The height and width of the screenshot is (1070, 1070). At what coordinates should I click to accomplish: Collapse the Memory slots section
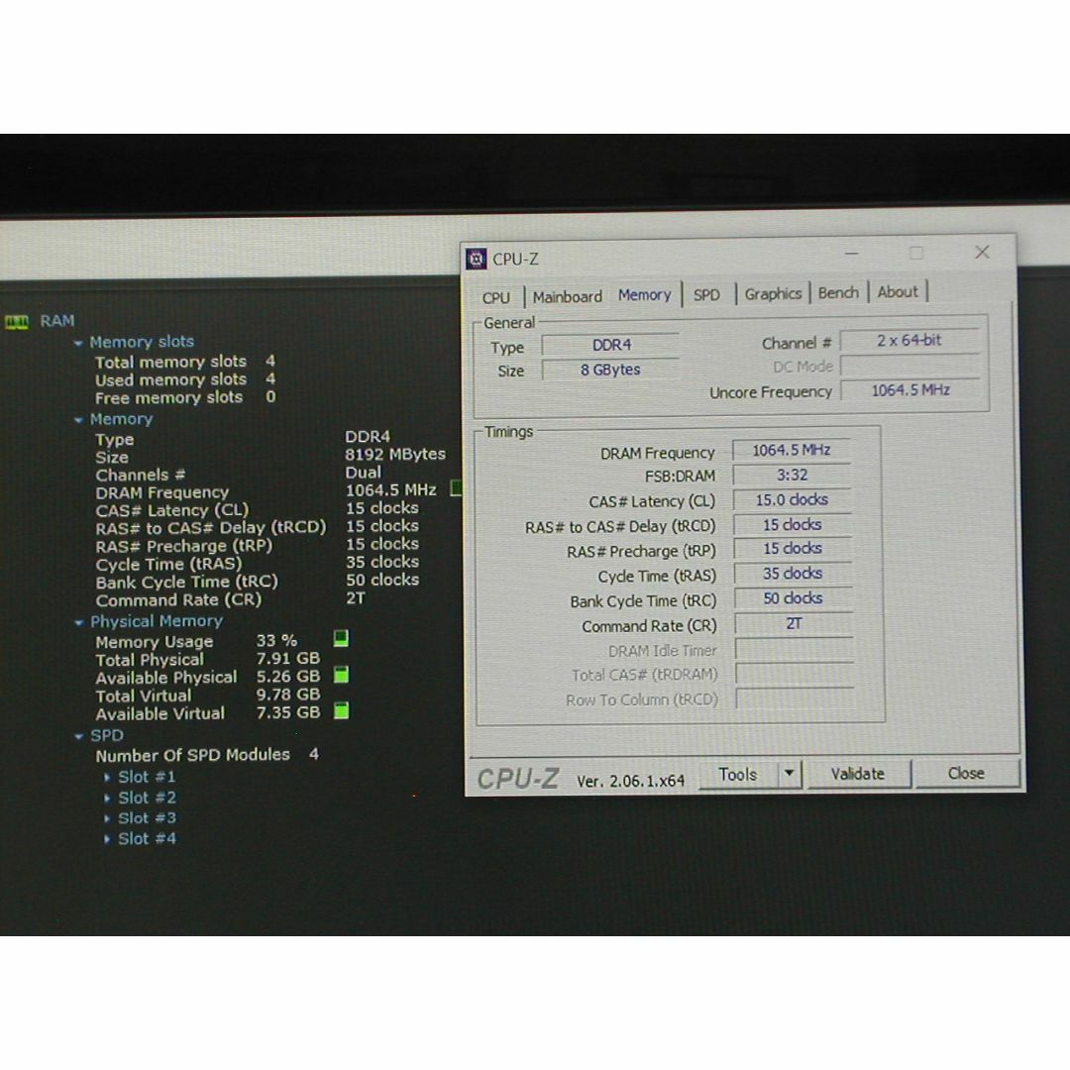[x=78, y=343]
